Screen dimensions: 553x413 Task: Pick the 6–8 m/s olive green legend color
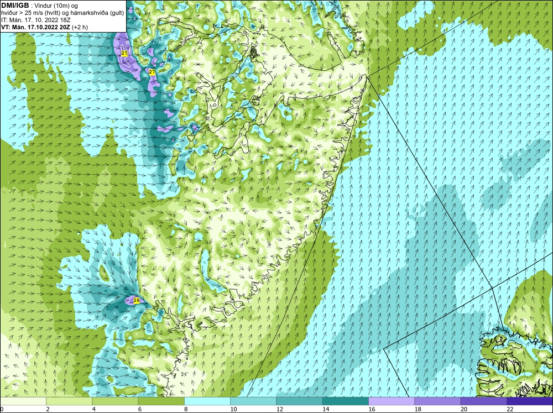click(161, 401)
